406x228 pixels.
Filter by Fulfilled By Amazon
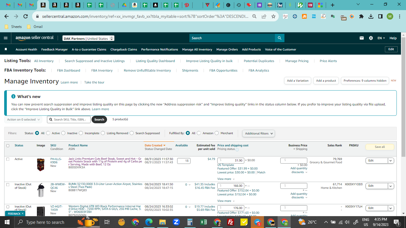point(199,133)
